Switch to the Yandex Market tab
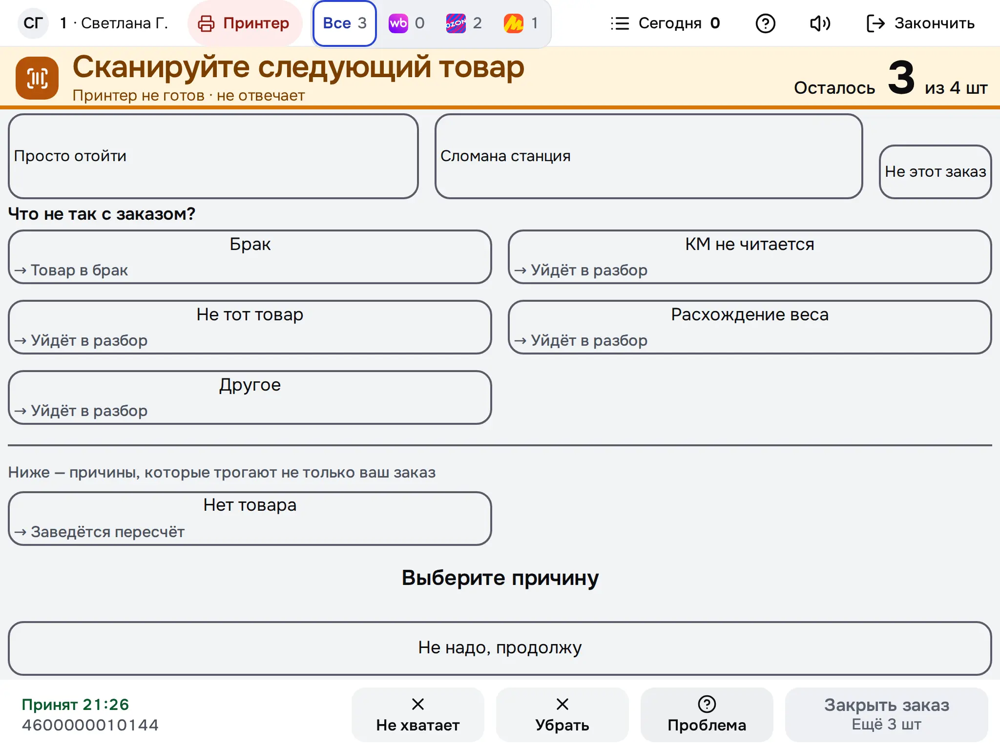This screenshot has width=1000, height=750. click(521, 23)
